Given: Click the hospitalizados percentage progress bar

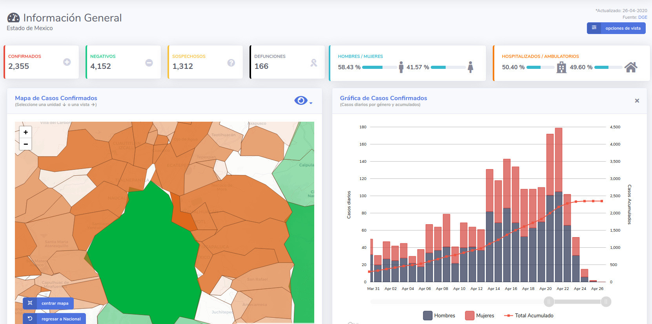Looking at the screenshot, I should [x=540, y=67].
